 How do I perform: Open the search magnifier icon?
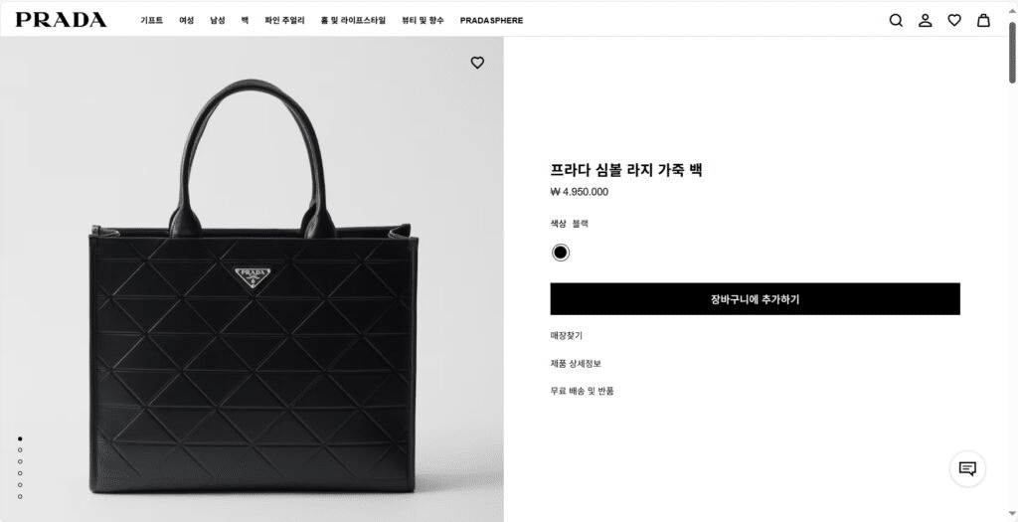[x=896, y=20]
